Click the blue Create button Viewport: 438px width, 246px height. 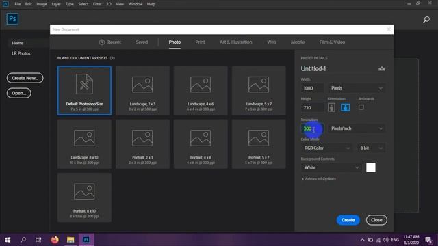(x=348, y=220)
